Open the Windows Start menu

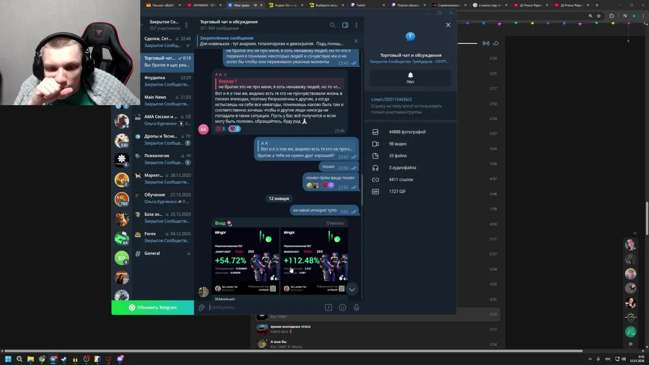pyautogui.click(x=8, y=359)
